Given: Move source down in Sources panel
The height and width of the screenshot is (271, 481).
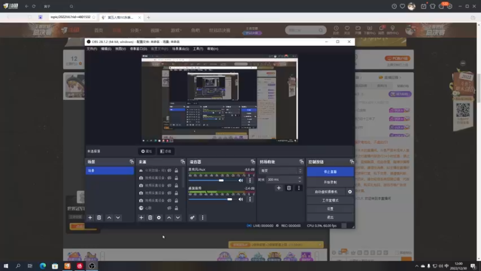Looking at the screenshot, I should (x=178, y=217).
